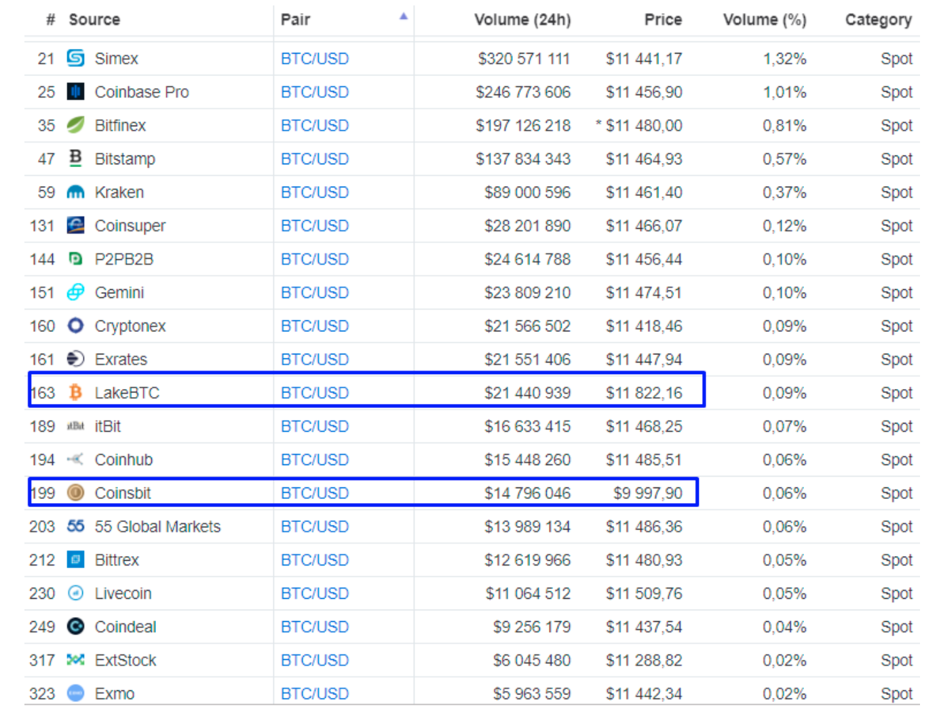
Task: Select Simex volume $320 571 111
Action: 524,58
